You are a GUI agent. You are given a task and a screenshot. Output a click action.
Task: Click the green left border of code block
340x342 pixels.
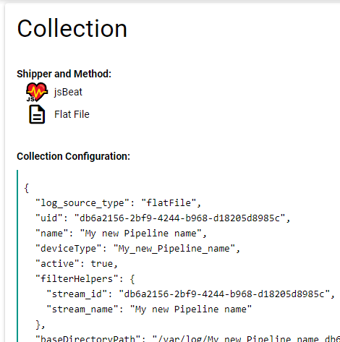[17, 256]
